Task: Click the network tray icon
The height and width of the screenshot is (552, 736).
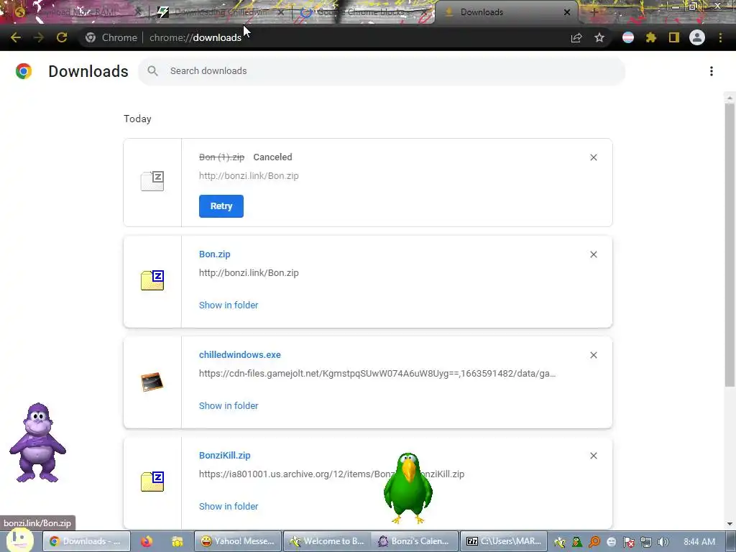Action: click(646, 542)
